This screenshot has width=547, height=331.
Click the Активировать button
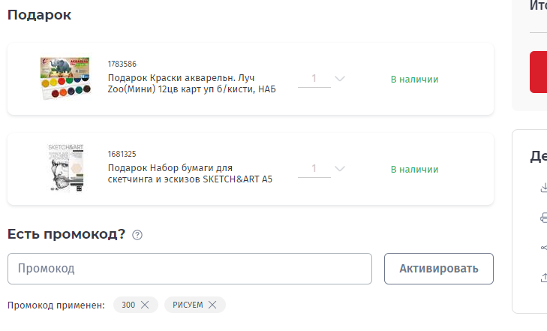[439, 269]
